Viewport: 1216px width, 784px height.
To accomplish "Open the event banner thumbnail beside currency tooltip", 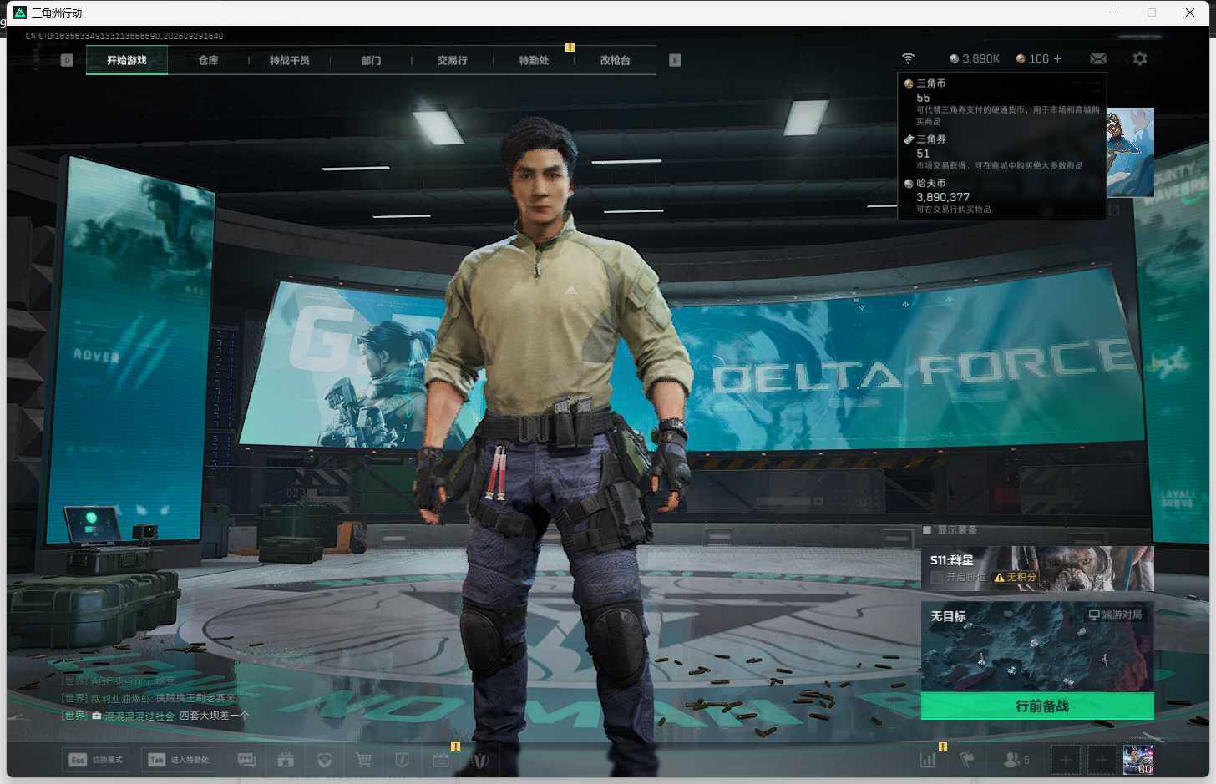I will tap(1131, 152).
